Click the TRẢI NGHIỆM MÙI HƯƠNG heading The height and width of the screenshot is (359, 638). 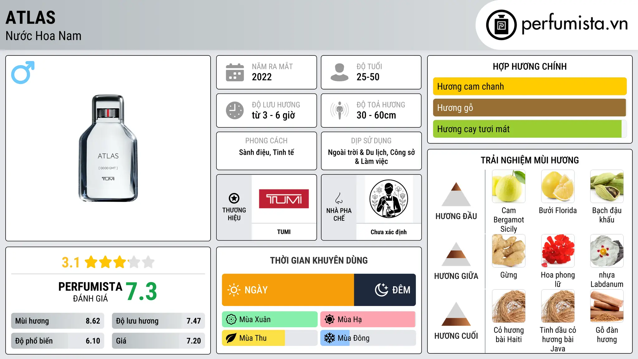point(530,160)
